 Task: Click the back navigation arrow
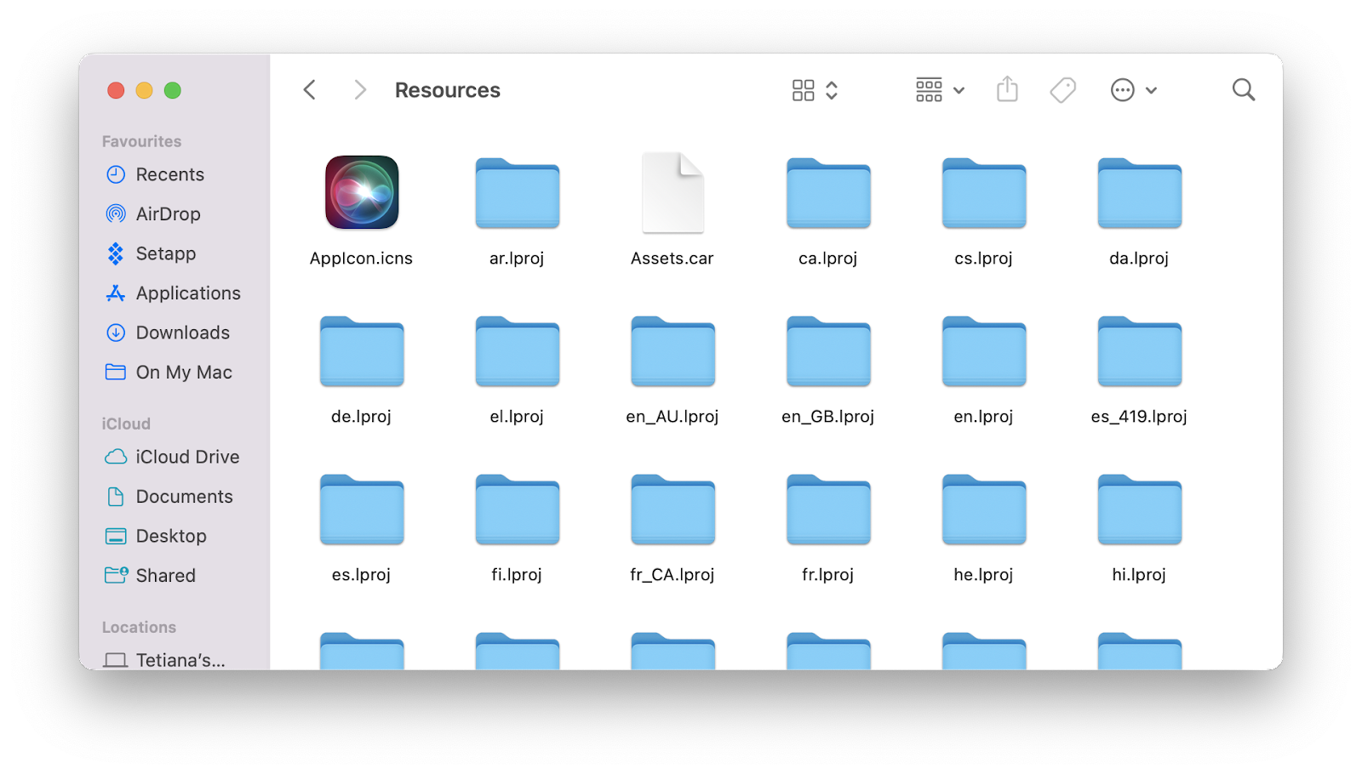[309, 89]
